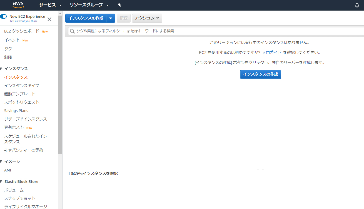The width and height of the screenshot is (364, 209).
Task: Click the center インスタンスの作成 button
Action: [261, 74]
